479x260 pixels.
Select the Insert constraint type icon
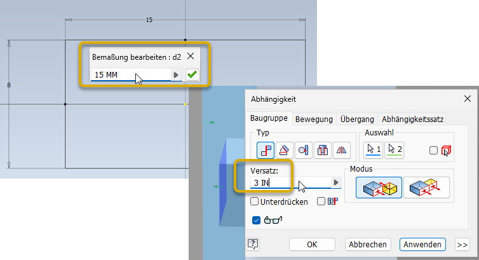(x=323, y=150)
